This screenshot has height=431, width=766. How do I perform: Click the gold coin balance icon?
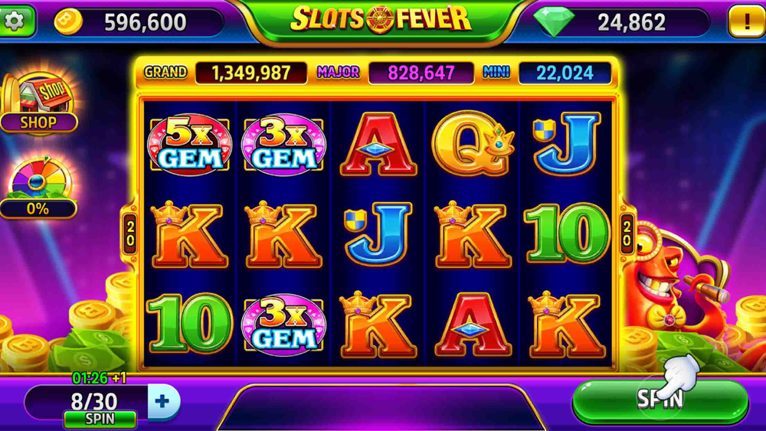pyautogui.click(x=68, y=21)
